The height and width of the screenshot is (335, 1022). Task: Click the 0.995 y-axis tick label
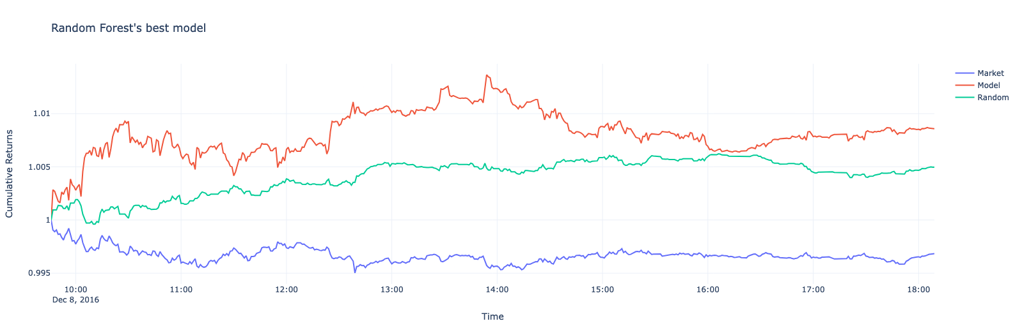[39, 274]
